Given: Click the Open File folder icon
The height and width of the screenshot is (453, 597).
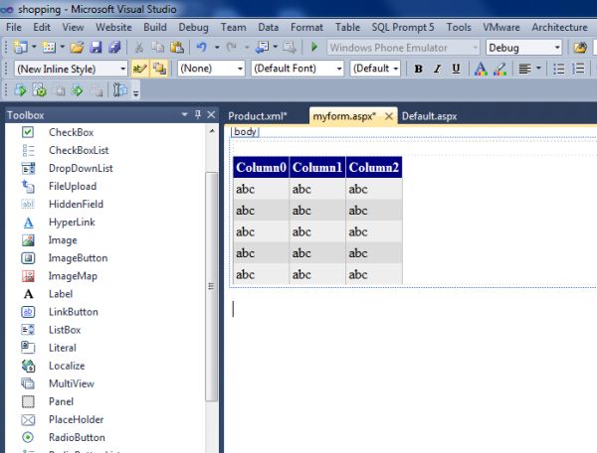Looking at the screenshot, I should 77,48.
